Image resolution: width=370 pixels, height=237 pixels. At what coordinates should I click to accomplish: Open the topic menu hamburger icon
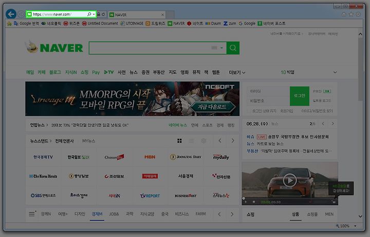click(x=32, y=214)
